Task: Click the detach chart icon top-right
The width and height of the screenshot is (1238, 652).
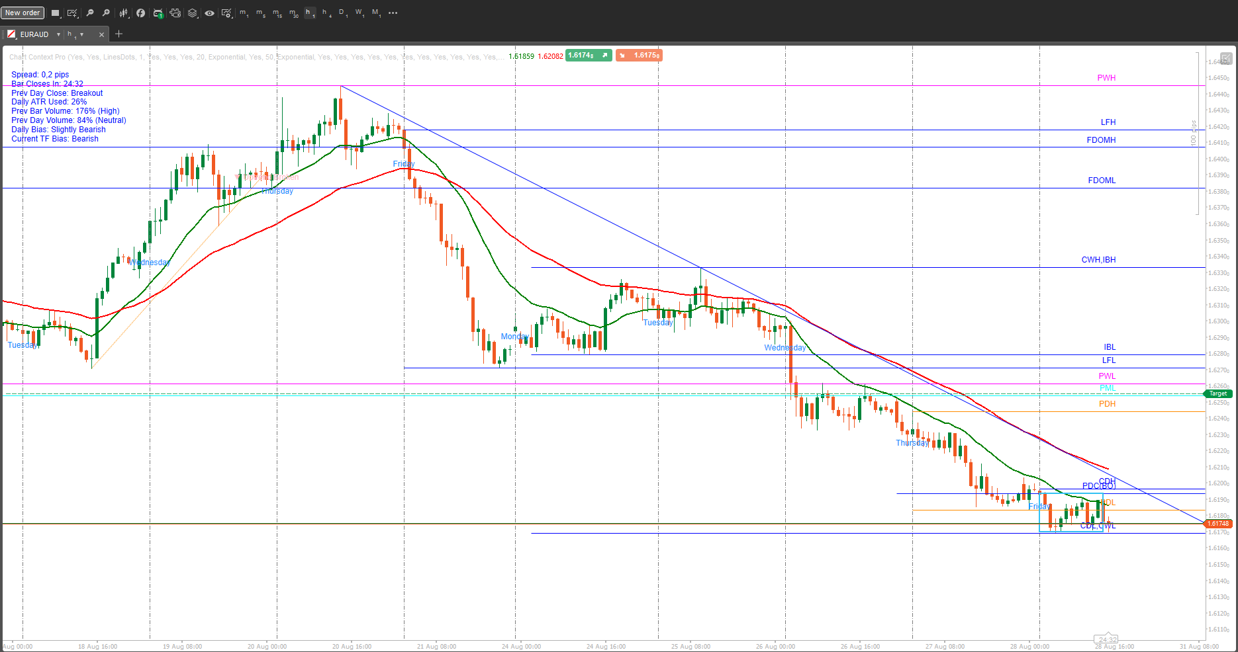Action: pos(1226,58)
